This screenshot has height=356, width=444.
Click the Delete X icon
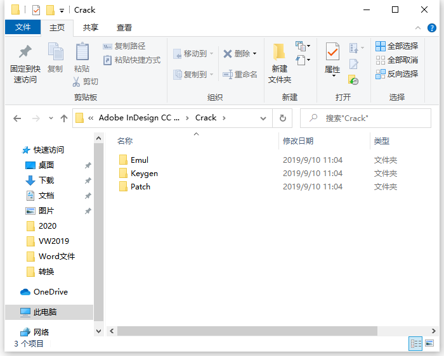[227, 54]
